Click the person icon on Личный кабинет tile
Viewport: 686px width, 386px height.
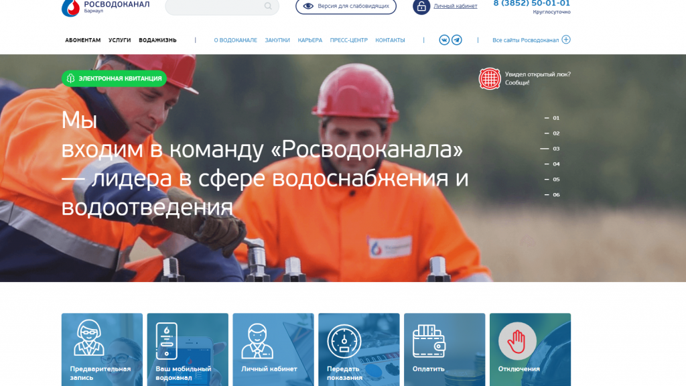pos(257,341)
